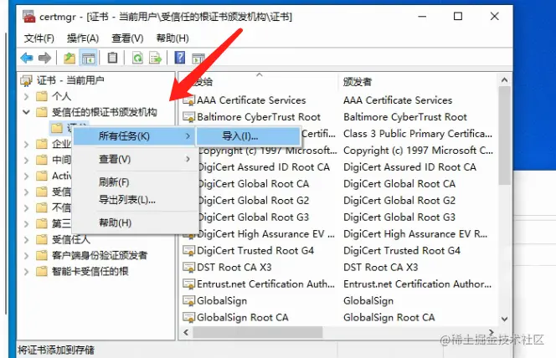Click the AAA Certificate Services certificate icon

[188, 100]
